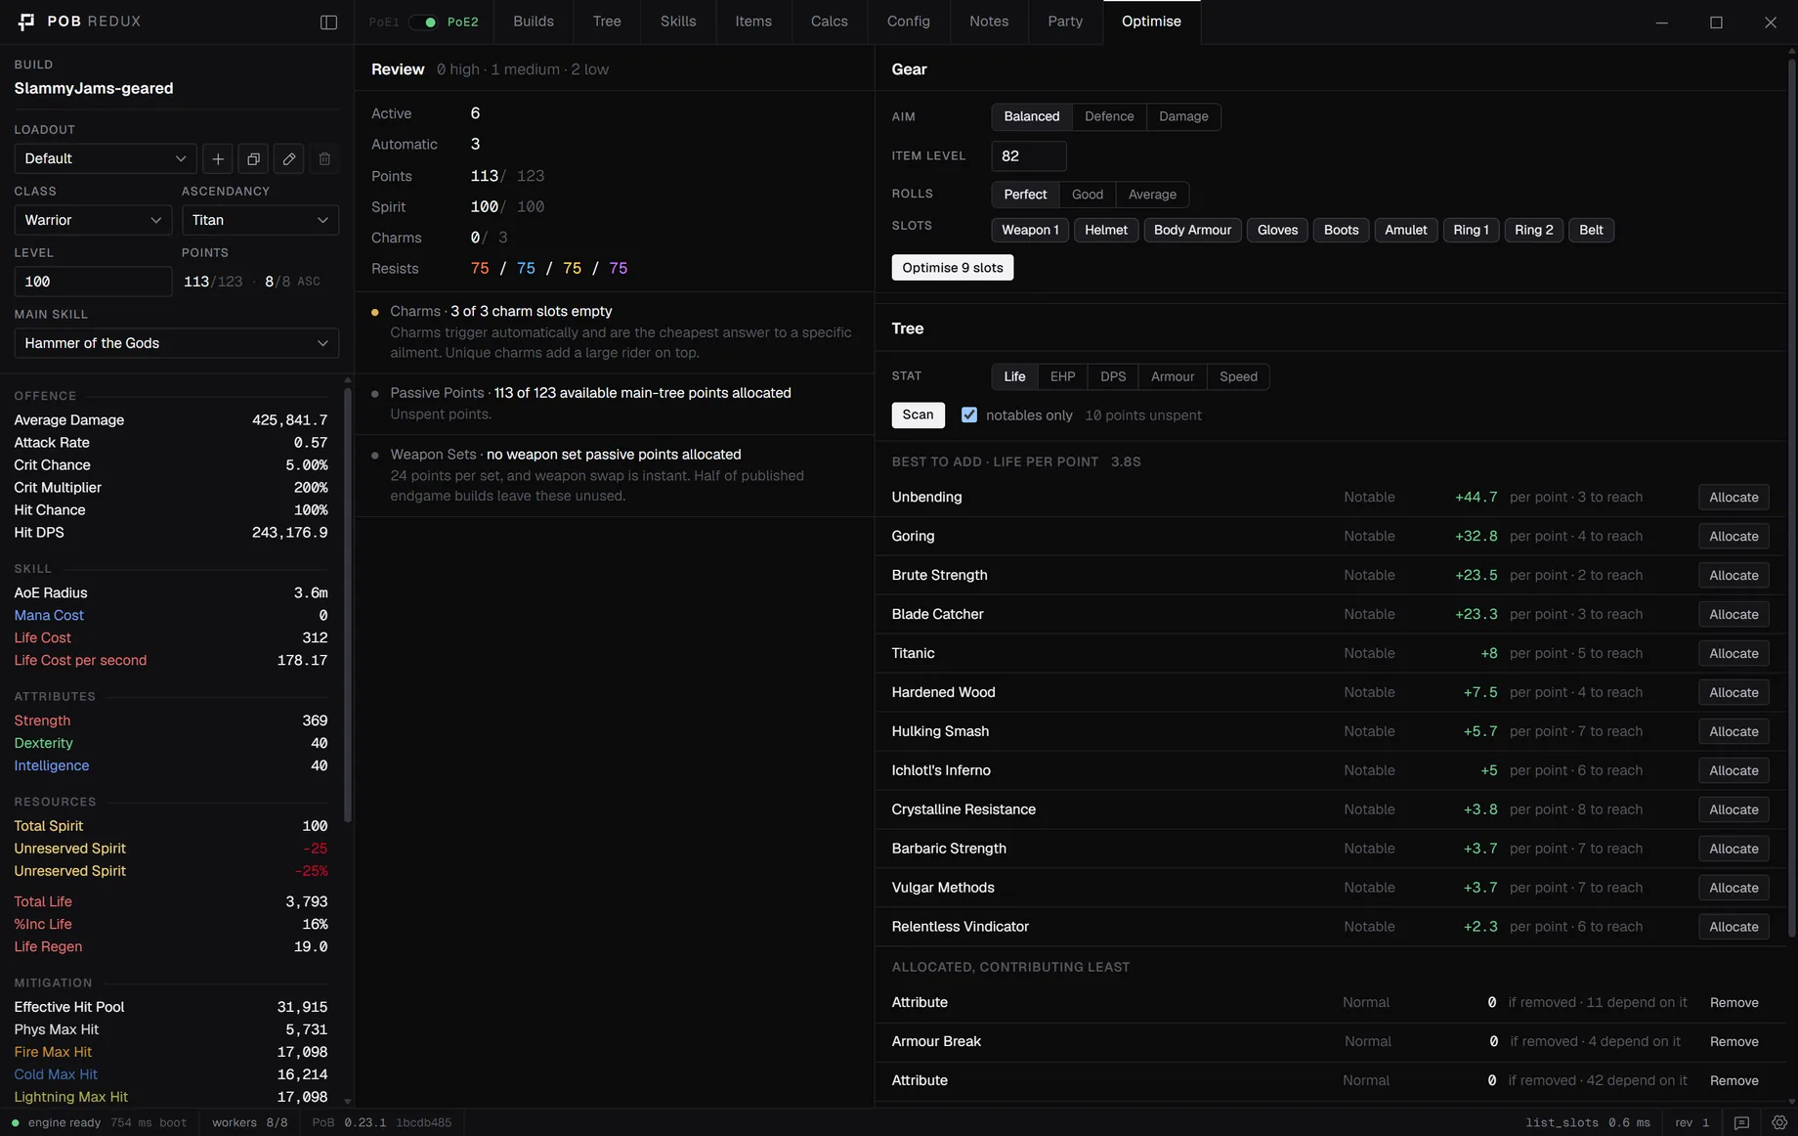Toggle the Ring 2 slot chip

[1533, 230]
